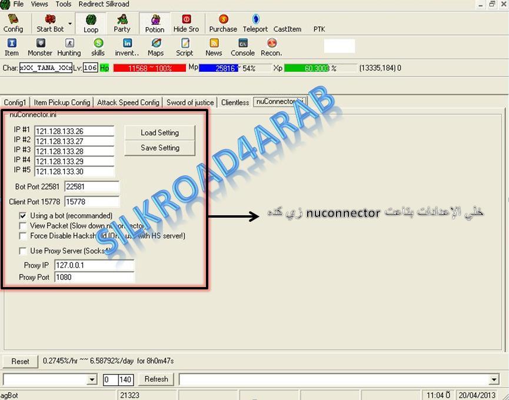Click the Recon. icon

tap(271, 47)
